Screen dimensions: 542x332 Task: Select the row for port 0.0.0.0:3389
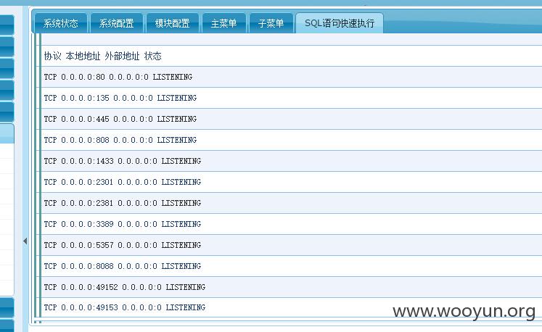292,224
